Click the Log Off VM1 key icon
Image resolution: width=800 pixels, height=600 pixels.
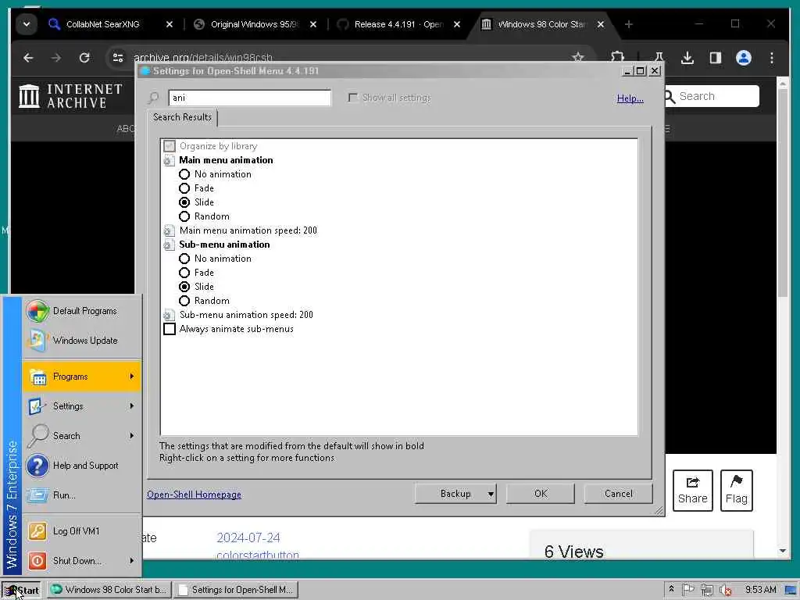[x=37, y=531]
